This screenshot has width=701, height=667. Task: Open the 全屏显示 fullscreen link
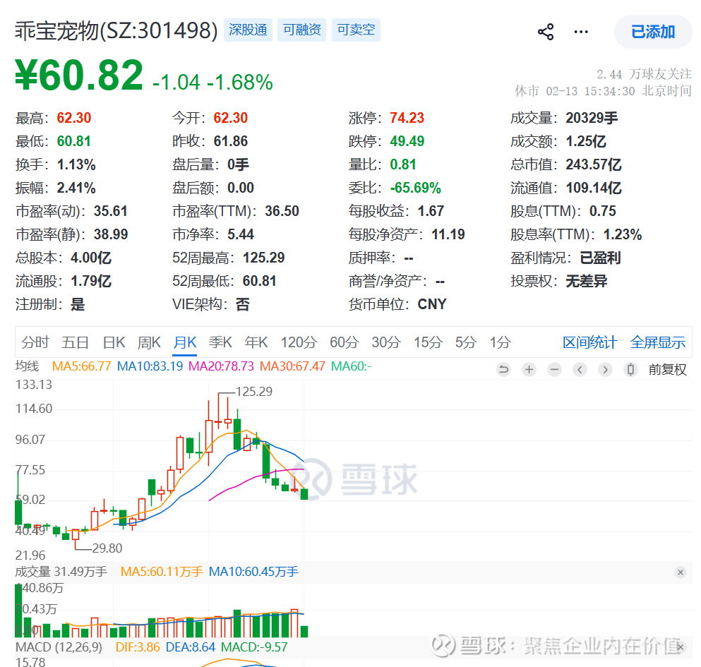click(658, 342)
